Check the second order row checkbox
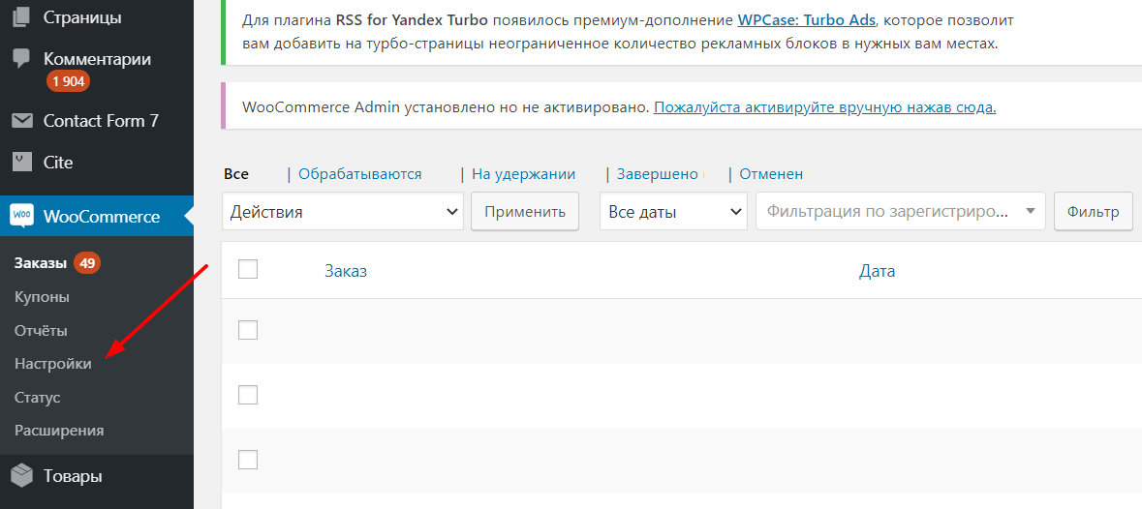Viewport: 1142px width, 509px height. click(x=248, y=395)
